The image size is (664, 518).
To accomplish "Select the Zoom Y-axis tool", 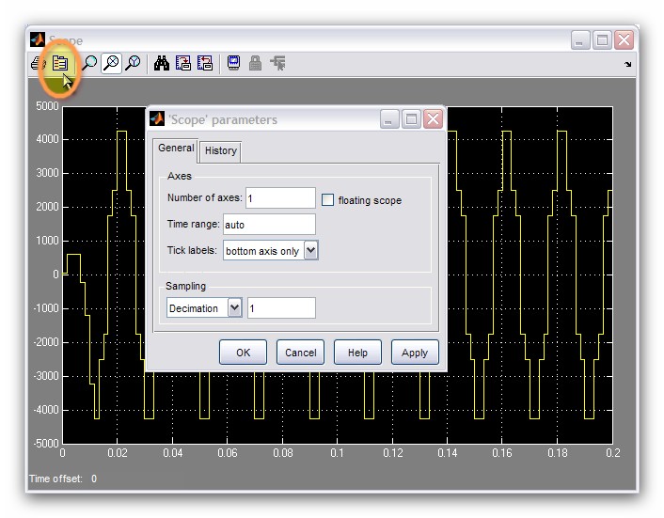I will pyautogui.click(x=133, y=64).
